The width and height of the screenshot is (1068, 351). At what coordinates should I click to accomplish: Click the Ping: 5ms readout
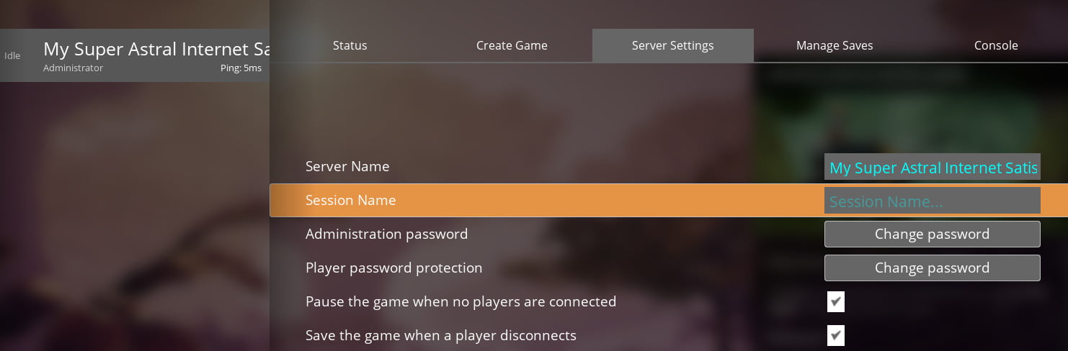[241, 68]
